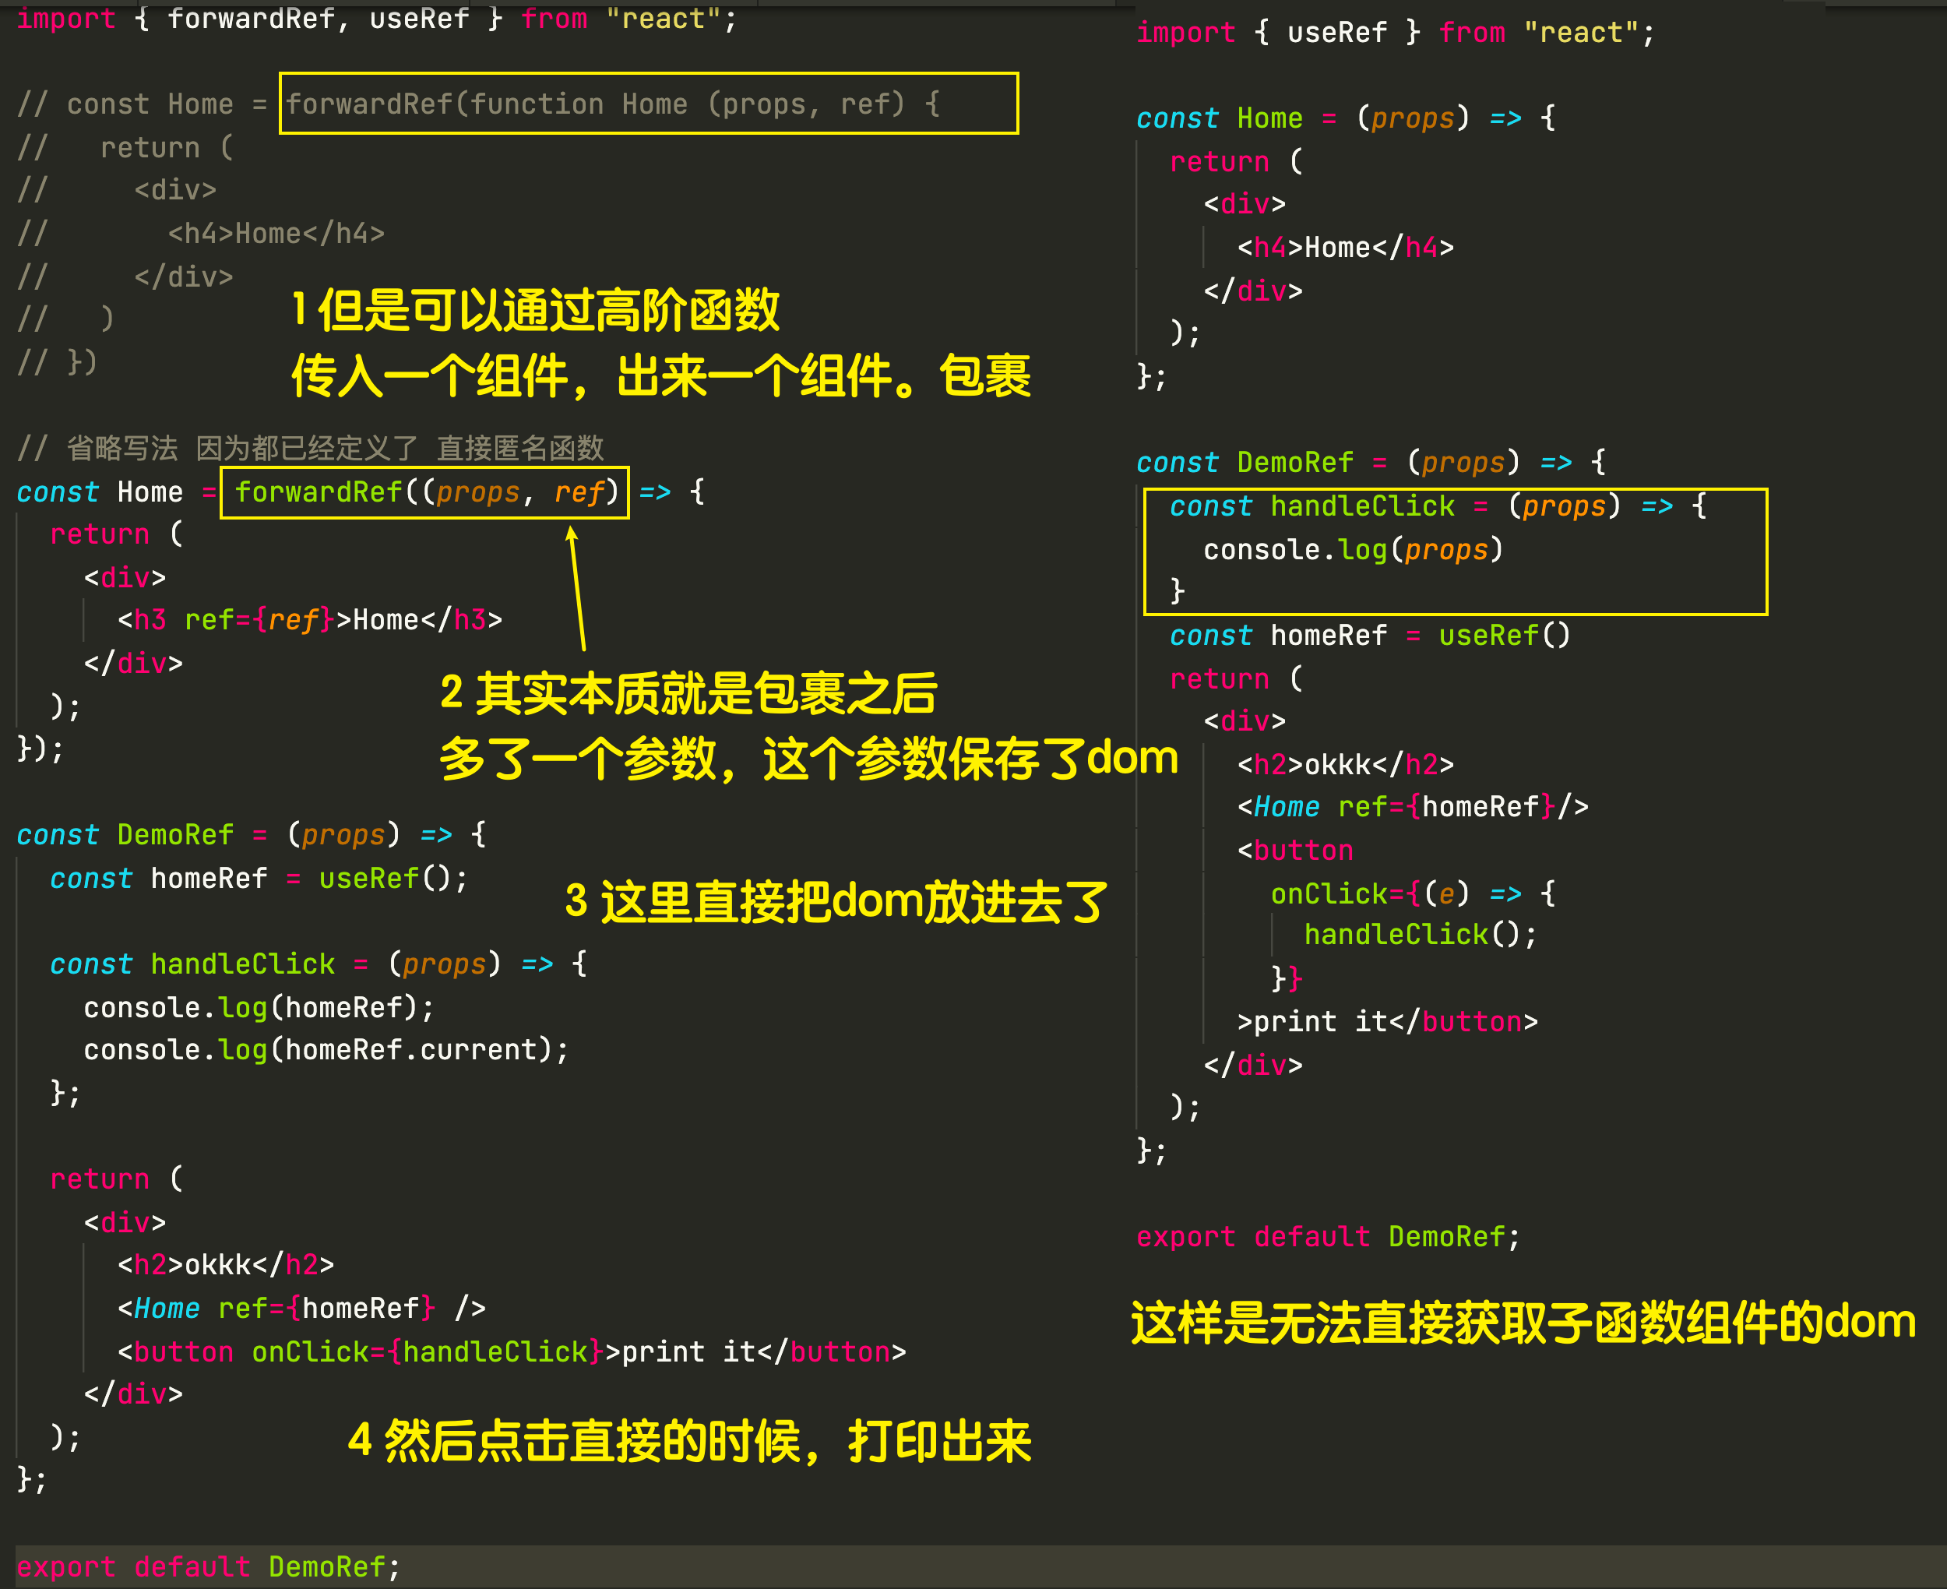Click right panel export default DemoRef

[x=1328, y=1237]
